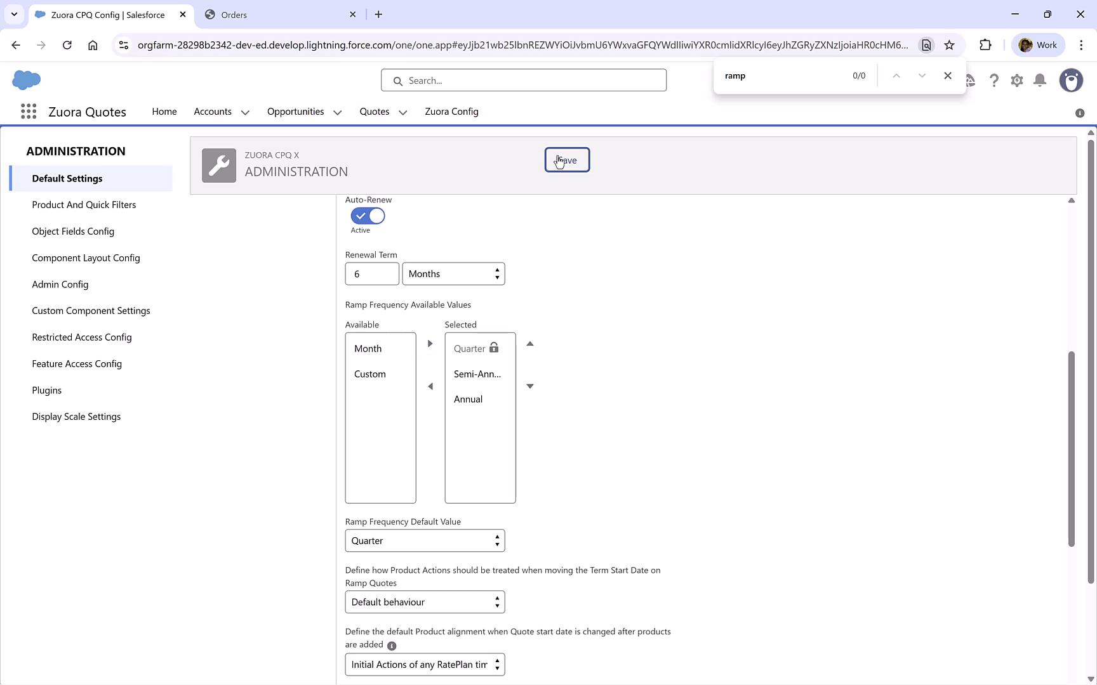This screenshot has width=1097, height=685.
Task: Bookmark the page via the address bar star
Action: (x=950, y=45)
